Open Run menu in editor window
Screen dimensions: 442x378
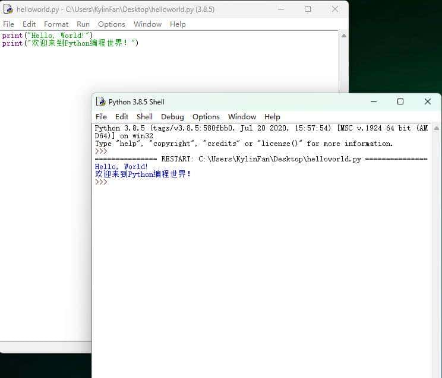coord(83,24)
